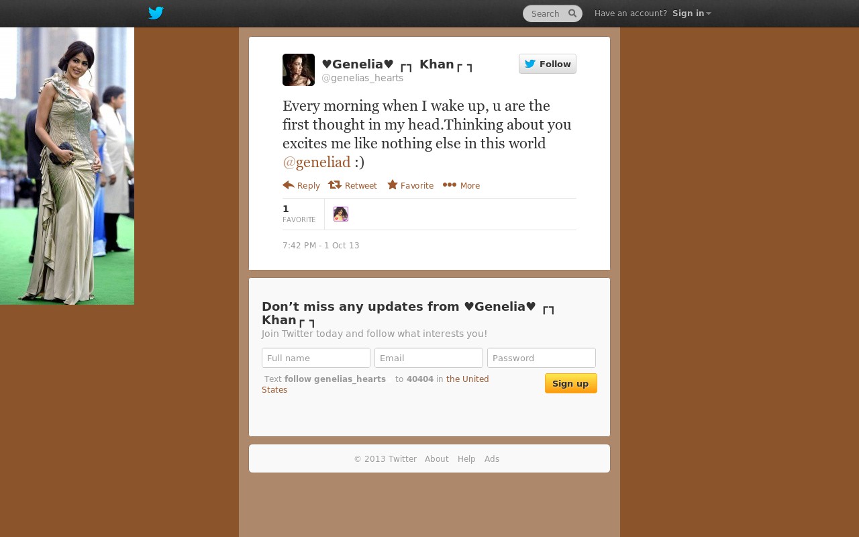Viewport: 859px width, 537px height.
Task: View the user who favorited the tweet
Action: coord(341,214)
